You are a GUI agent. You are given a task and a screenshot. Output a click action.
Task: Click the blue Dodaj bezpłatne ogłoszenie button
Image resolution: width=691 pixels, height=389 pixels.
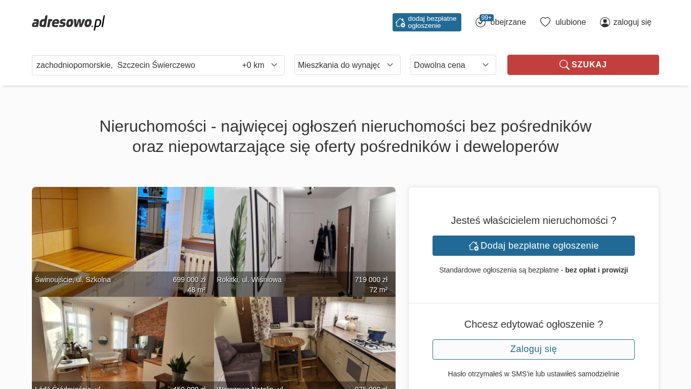(534, 246)
